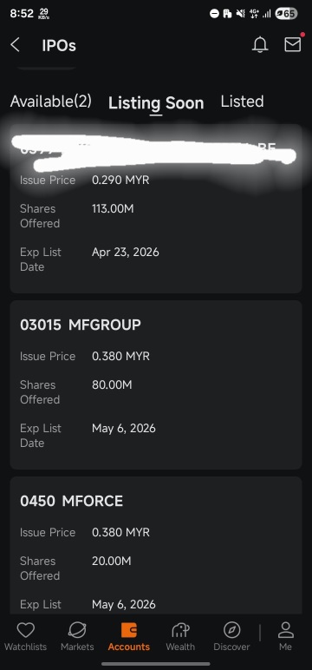Switch to Available(2) tab
Image resolution: width=312 pixels, height=670 pixels.
(x=51, y=102)
